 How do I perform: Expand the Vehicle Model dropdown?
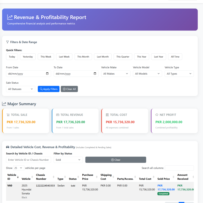pyautogui.click(x=147, y=74)
